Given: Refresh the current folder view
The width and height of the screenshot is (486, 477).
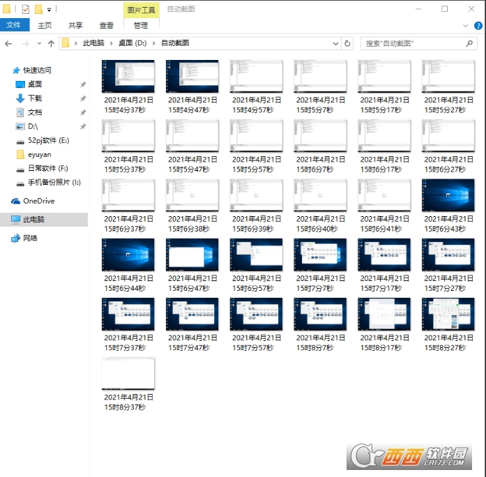Looking at the screenshot, I should click(348, 43).
